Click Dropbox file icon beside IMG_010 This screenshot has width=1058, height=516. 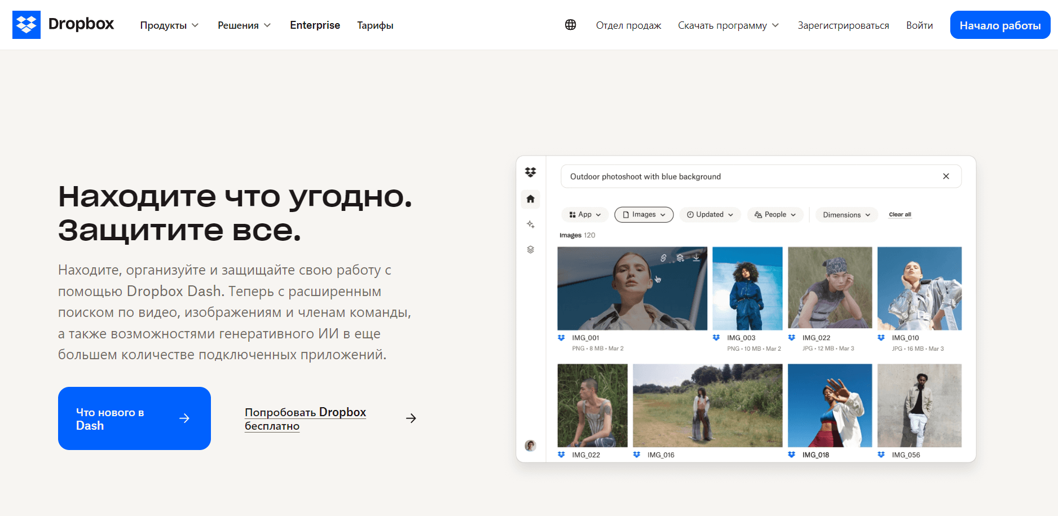(x=881, y=338)
